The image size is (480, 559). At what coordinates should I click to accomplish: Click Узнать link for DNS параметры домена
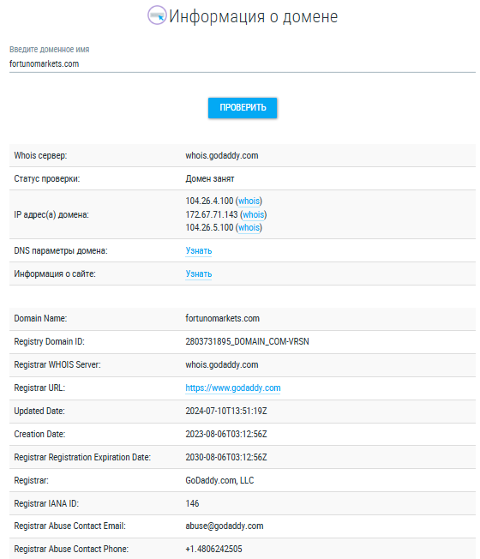(199, 251)
